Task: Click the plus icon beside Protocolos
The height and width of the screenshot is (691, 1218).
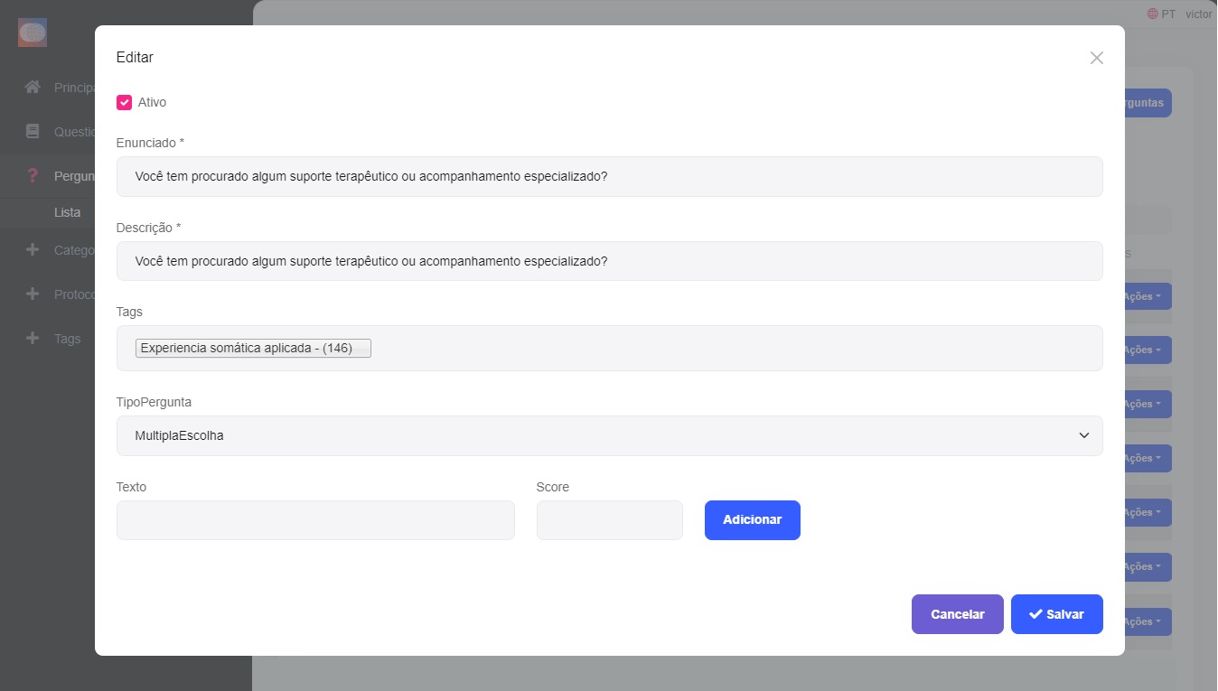Action: click(33, 294)
